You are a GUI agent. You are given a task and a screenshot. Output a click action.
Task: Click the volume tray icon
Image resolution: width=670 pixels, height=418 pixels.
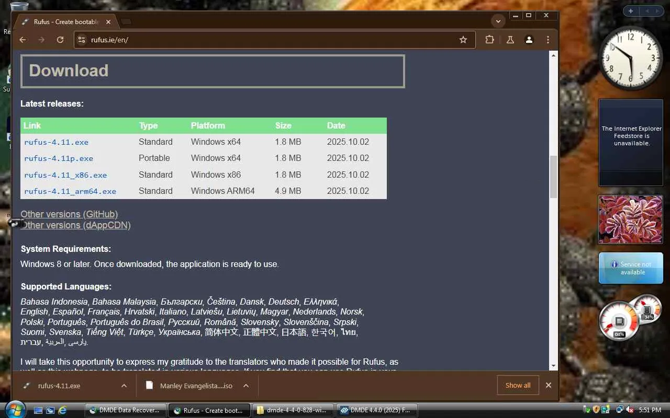[630, 410]
